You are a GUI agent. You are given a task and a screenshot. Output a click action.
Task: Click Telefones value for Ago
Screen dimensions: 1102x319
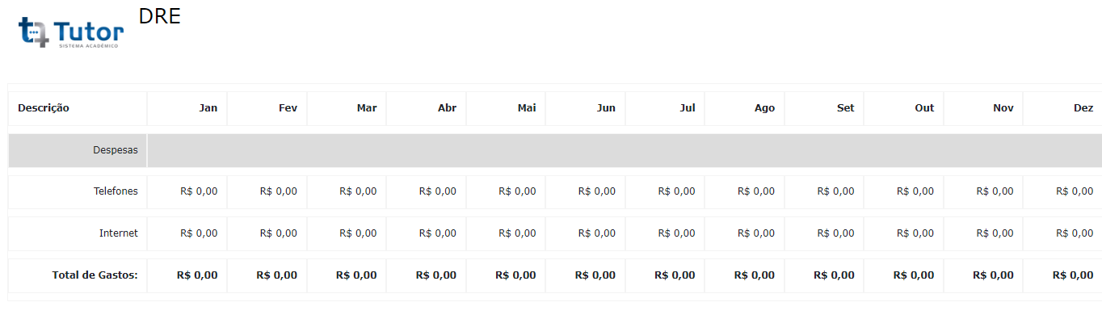click(756, 191)
